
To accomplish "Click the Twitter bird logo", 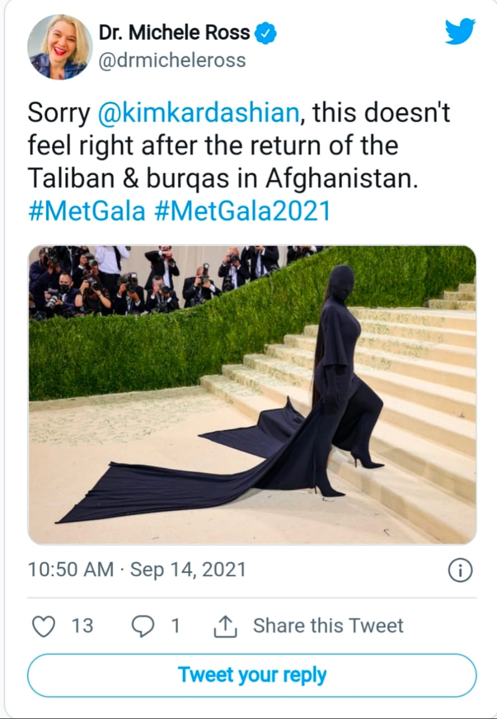I will [460, 31].
